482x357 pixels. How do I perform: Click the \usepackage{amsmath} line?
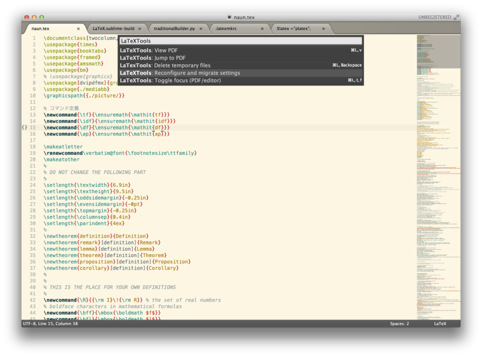(x=74, y=64)
